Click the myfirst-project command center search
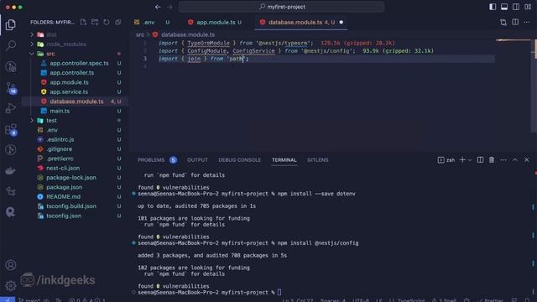Viewport: 537px width, 302px height. (282, 7)
